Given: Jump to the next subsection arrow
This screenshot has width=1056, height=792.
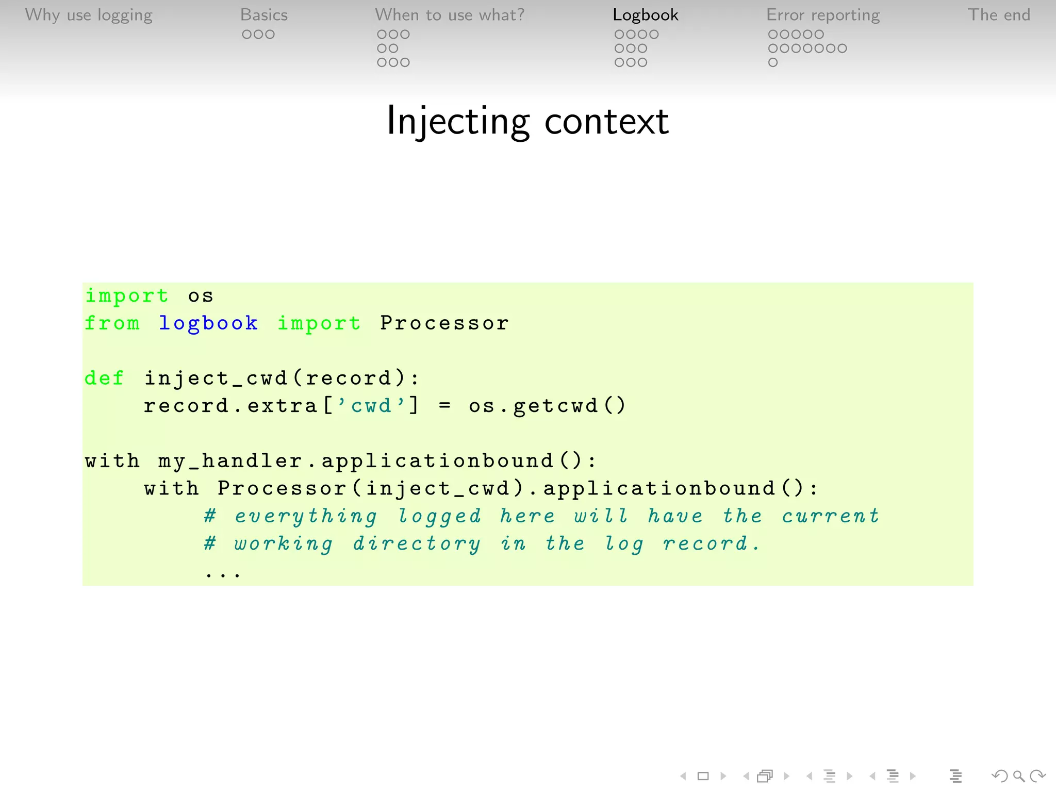Looking at the screenshot, I should click(850, 775).
